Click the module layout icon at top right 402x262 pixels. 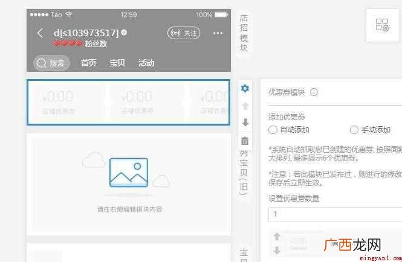click(383, 25)
